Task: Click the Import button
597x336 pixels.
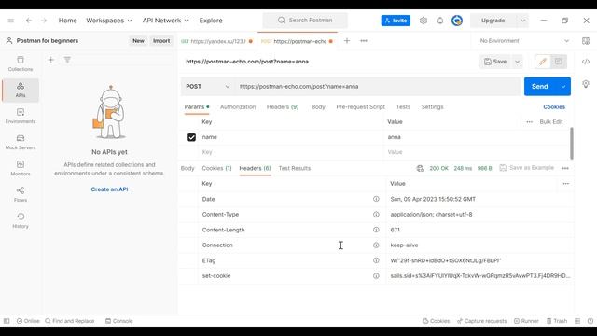Action: point(161,41)
